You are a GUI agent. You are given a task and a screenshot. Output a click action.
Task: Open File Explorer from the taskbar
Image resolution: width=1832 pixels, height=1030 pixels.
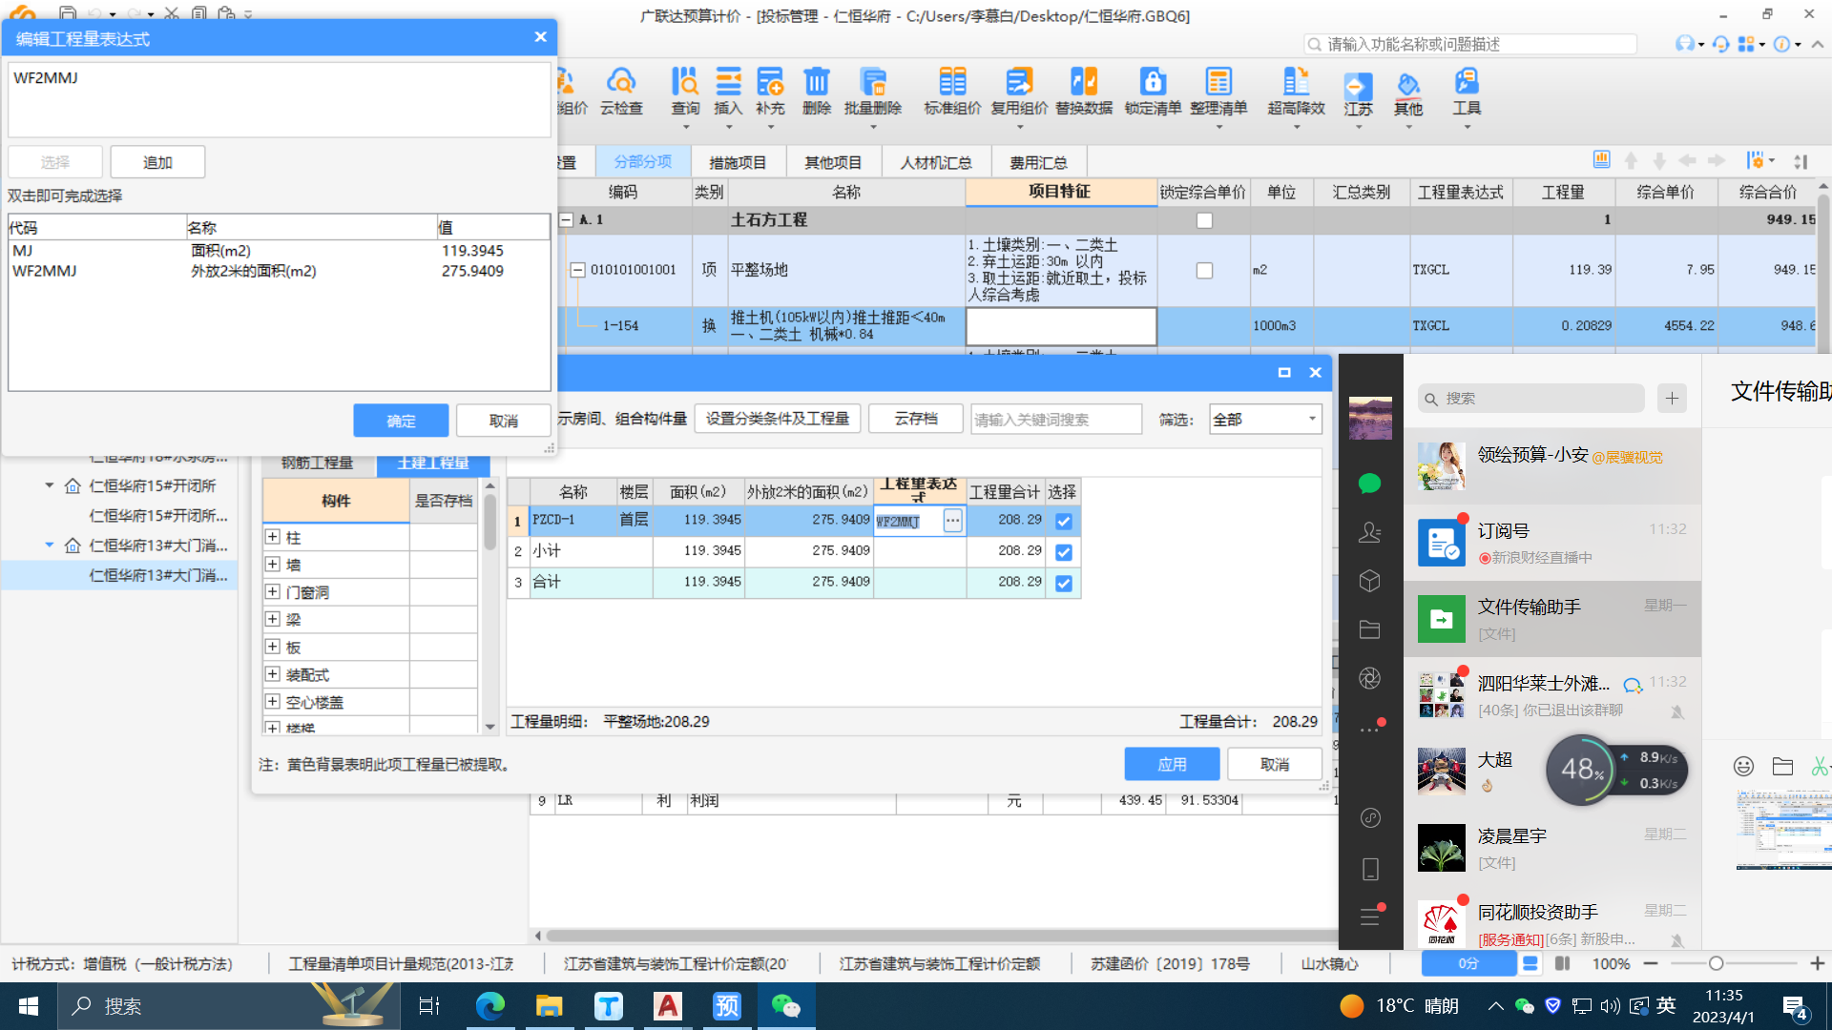tap(549, 1006)
